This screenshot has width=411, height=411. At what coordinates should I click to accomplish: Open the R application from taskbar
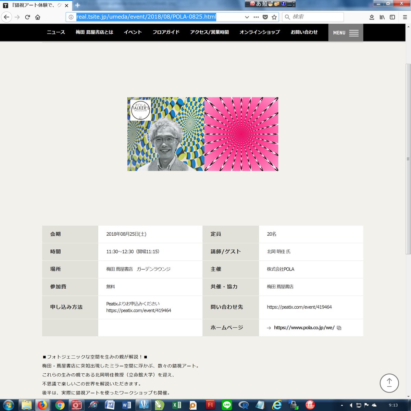tap(244, 405)
